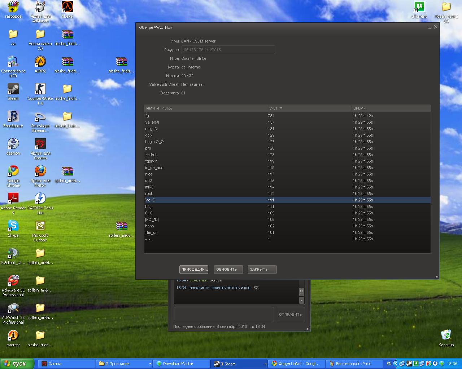Open the raspppoe desktop icon
The image size is (462, 369).
(x=13, y=10)
